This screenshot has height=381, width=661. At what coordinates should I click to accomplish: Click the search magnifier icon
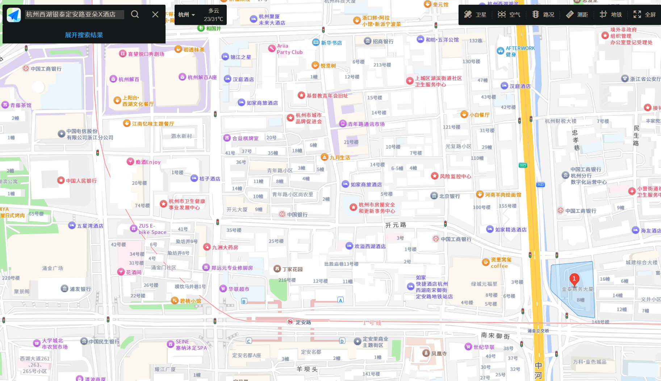click(x=135, y=14)
